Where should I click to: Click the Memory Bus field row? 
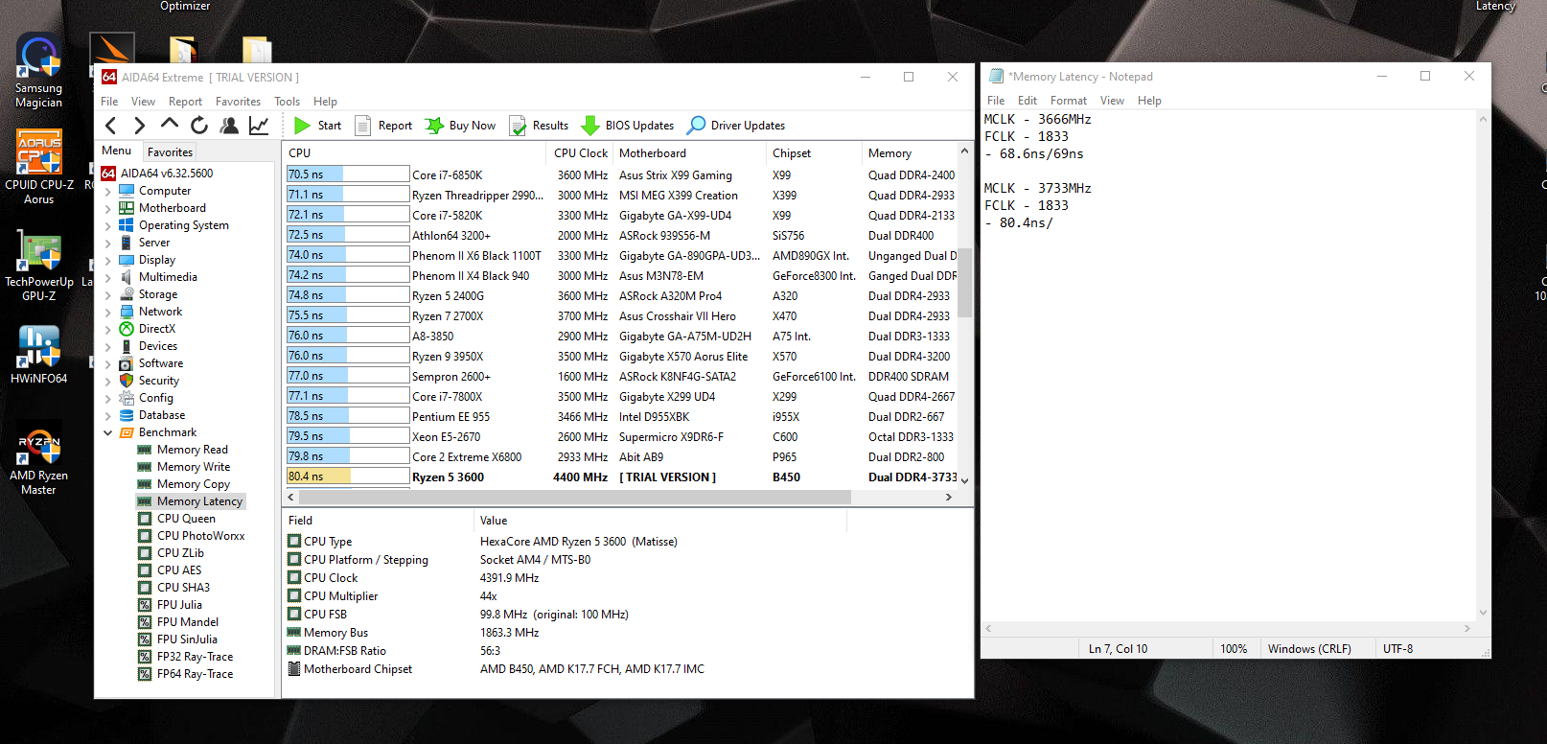pyautogui.click(x=628, y=633)
